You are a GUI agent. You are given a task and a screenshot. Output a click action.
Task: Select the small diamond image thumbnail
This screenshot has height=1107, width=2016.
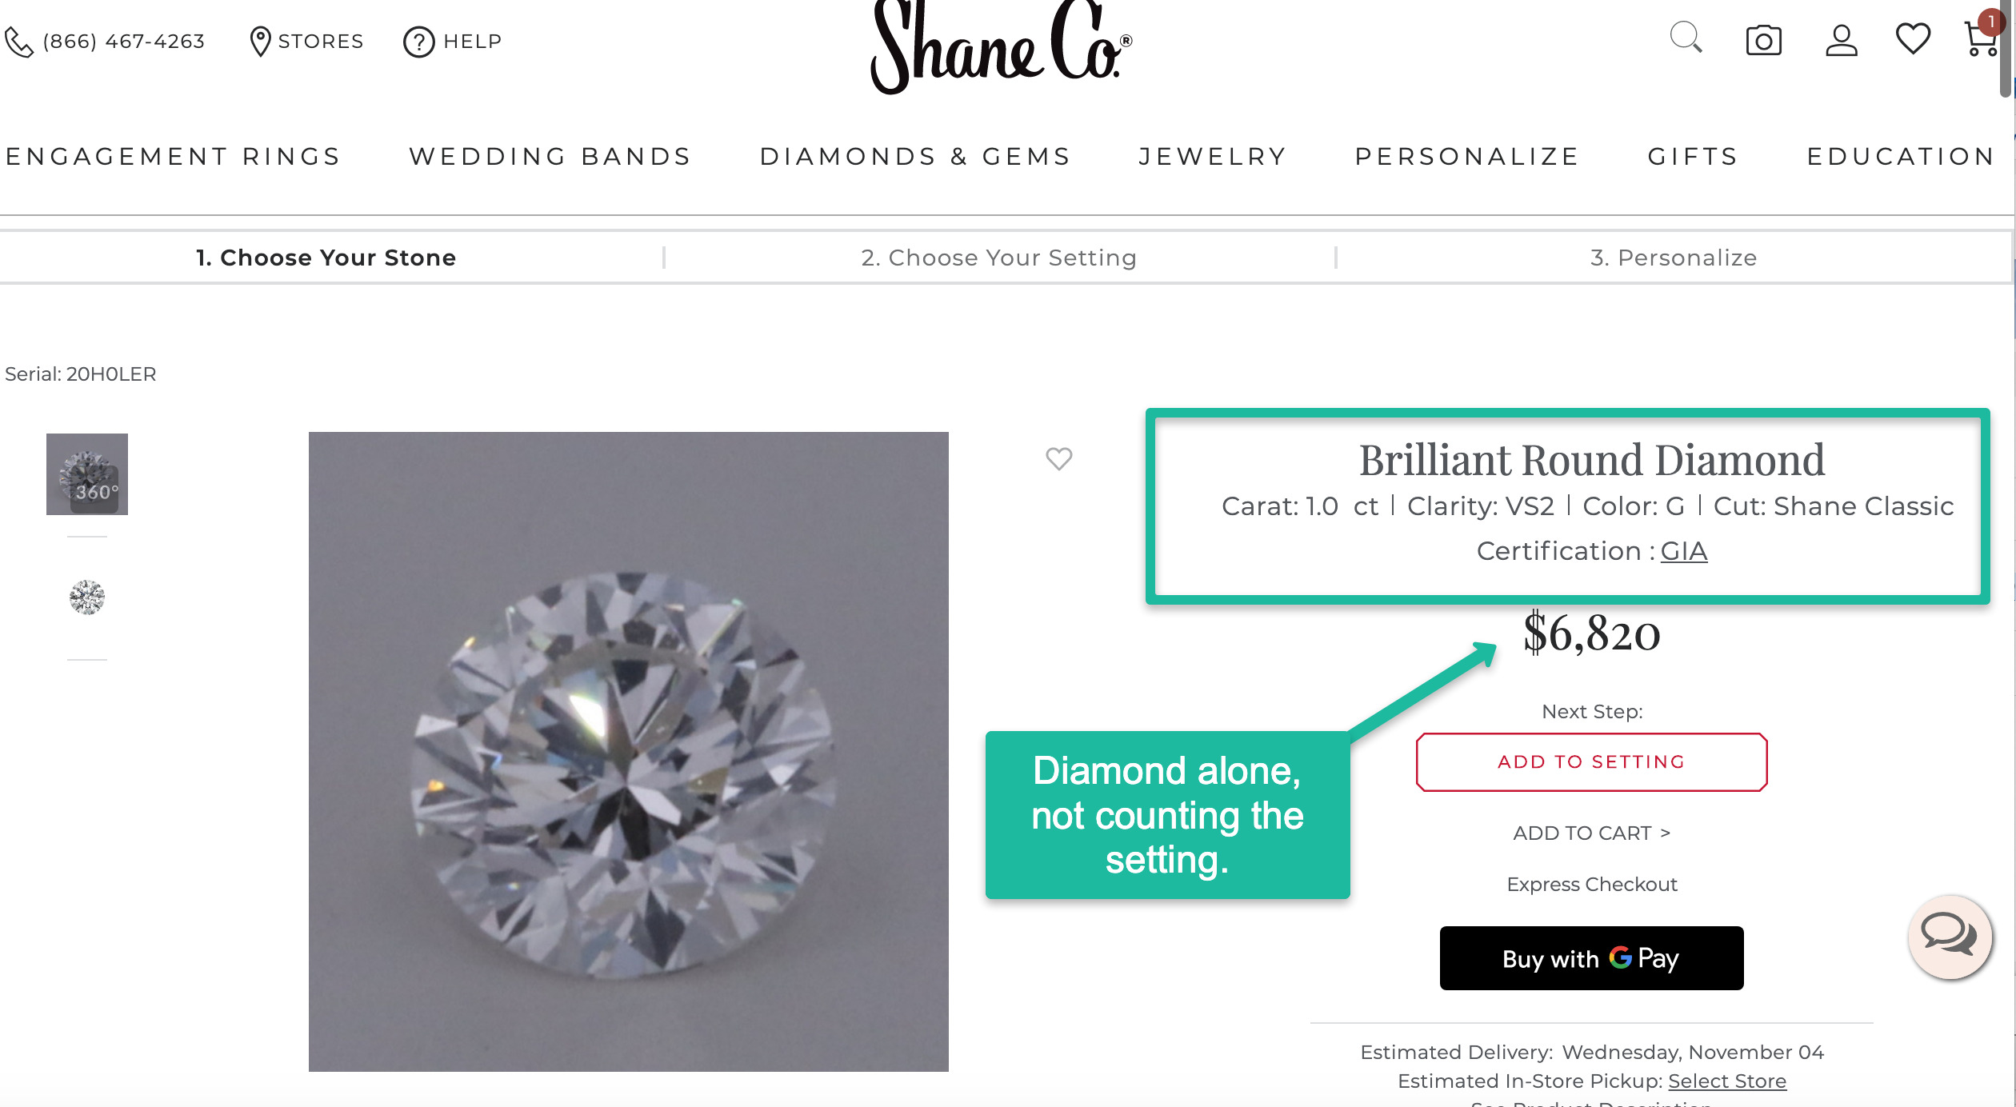pos(87,597)
